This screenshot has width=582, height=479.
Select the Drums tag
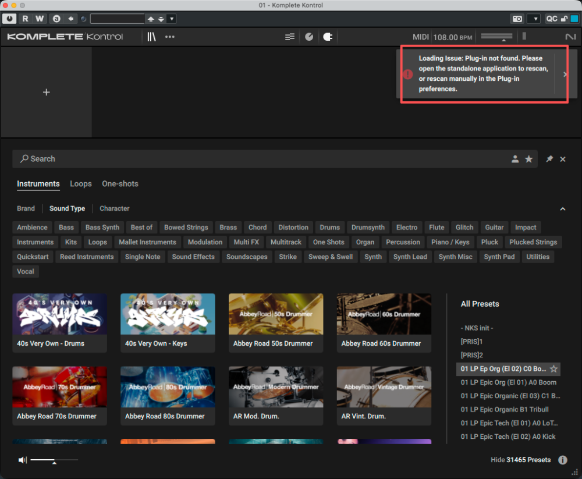[329, 227]
